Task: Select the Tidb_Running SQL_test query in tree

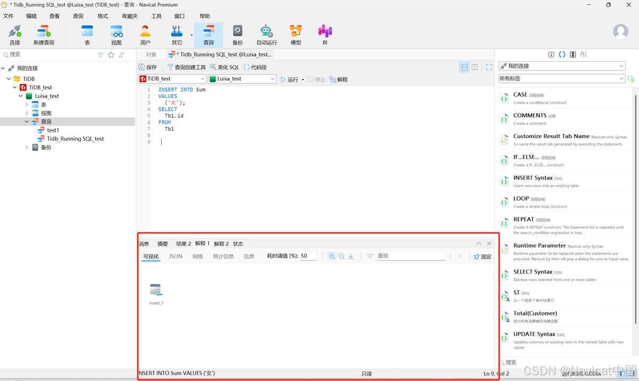Action: pos(75,139)
